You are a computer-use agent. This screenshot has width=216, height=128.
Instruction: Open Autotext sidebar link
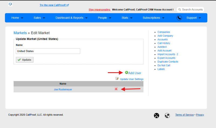pyautogui.click(x=162, y=47)
